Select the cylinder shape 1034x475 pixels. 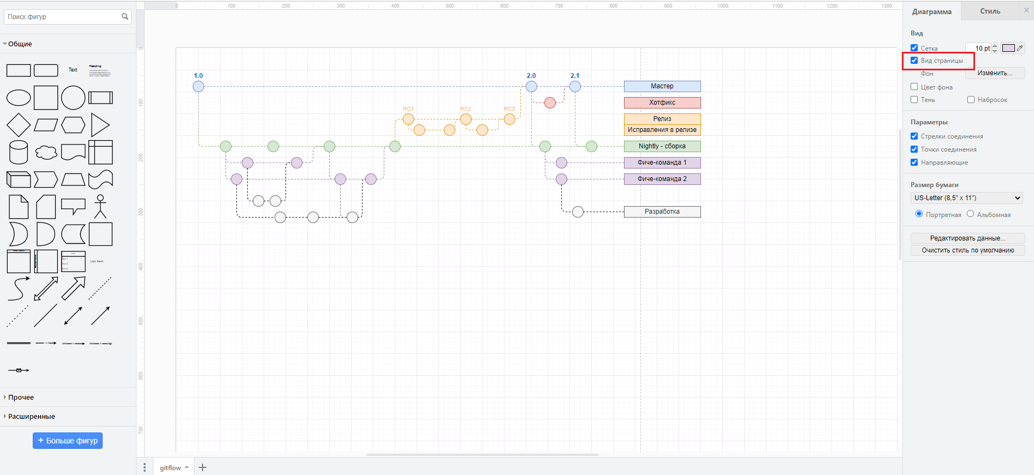coord(19,152)
